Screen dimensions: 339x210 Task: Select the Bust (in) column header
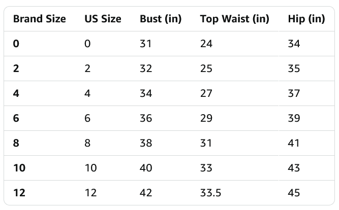(160, 19)
